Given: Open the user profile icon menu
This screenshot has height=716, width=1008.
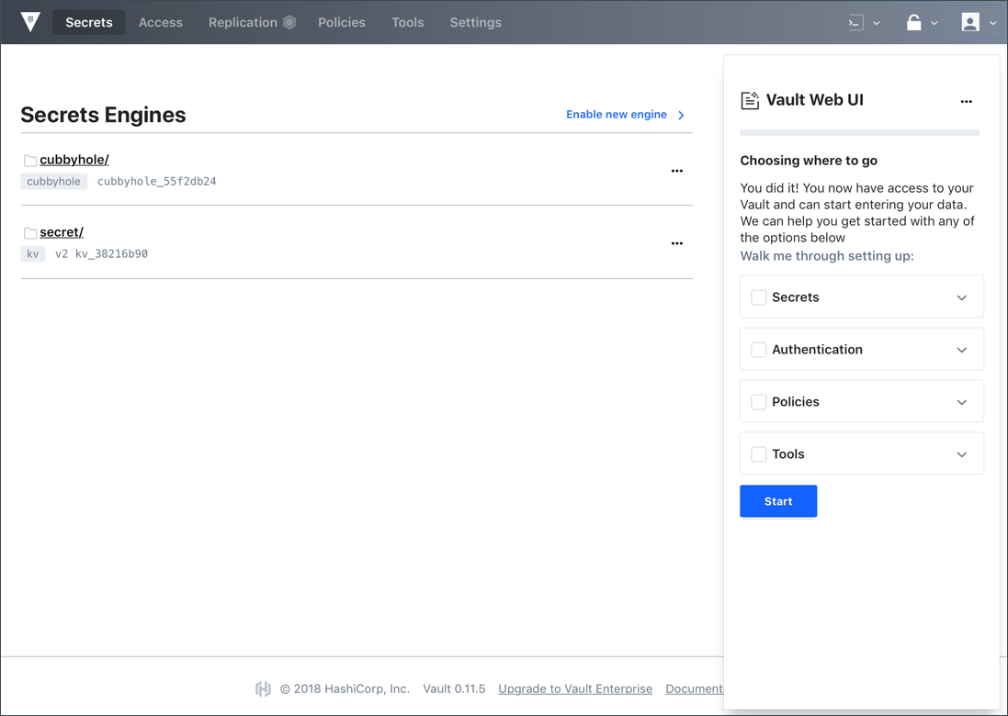Looking at the screenshot, I should pyautogui.click(x=970, y=22).
